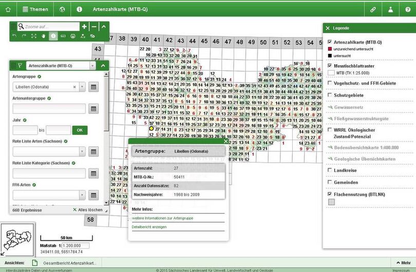This screenshot has width=416, height=272.
Task: Open the table picker beside Artengruppe
Action: pos(93,87)
